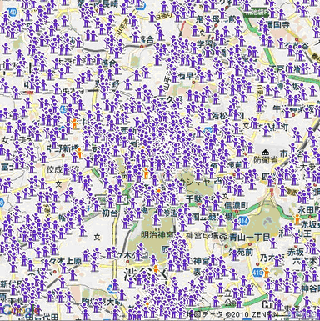Click the orange person marker beside route 413 shield
Viewport: 320px width, 321px height.
point(267,273)
